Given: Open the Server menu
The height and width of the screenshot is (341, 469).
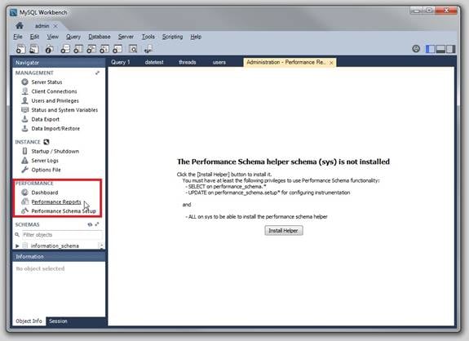Looking at the screenshot, I should click(126, 37).
